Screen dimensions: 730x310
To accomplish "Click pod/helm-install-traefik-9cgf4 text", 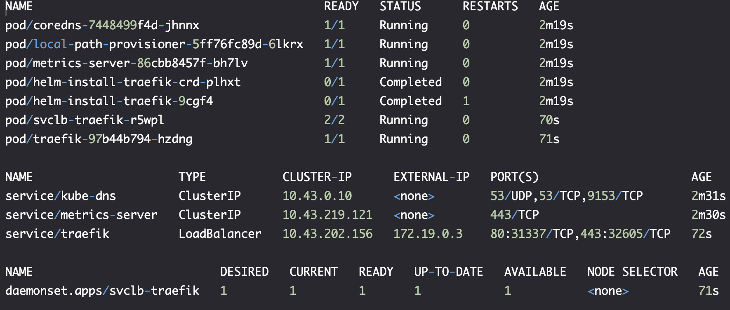I will [109, 101].
